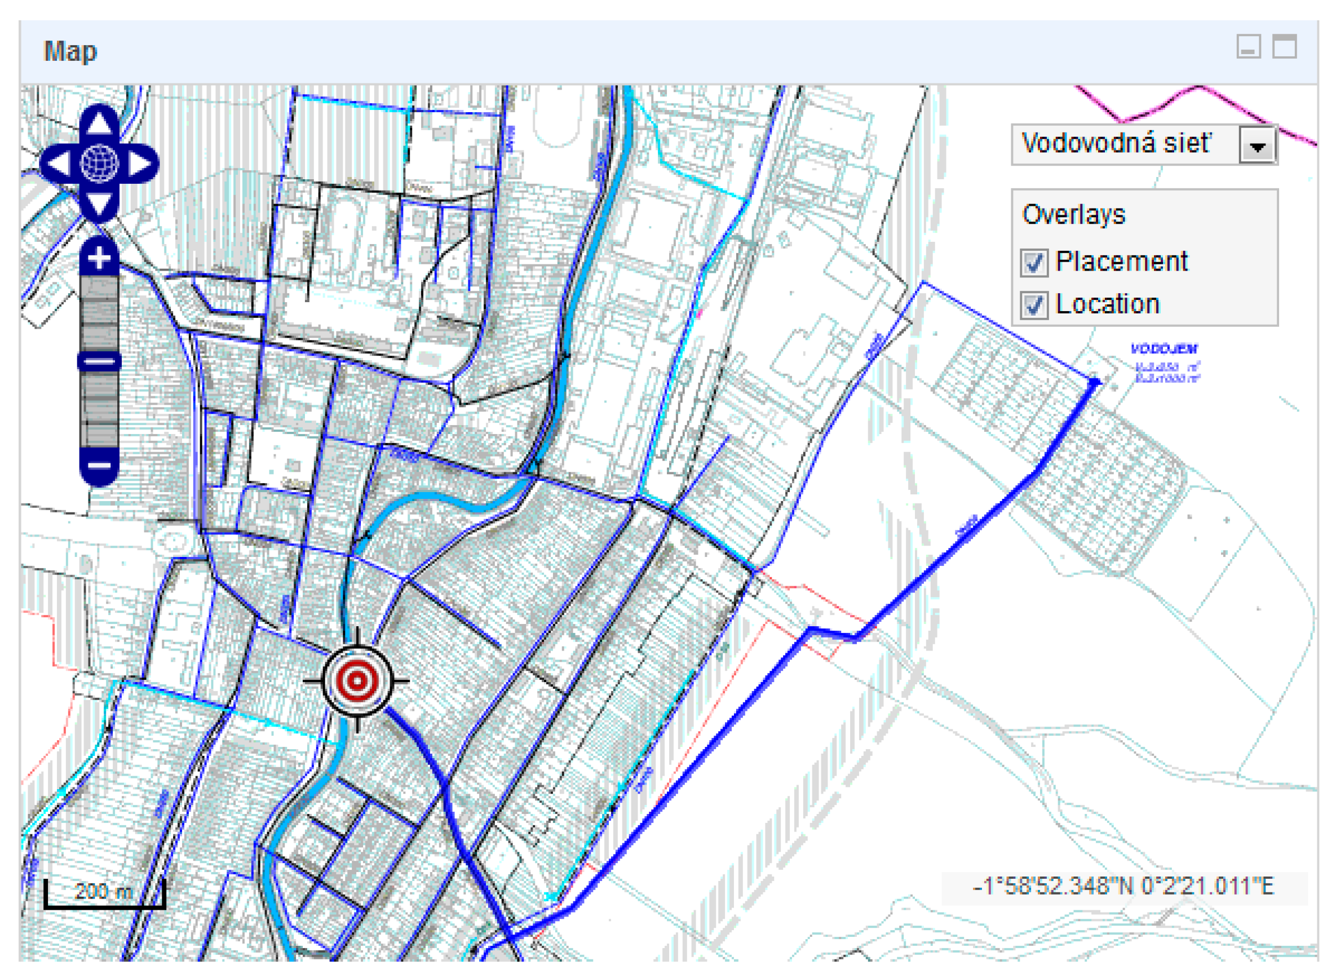Zoom in with the plus button

point(99,258)
